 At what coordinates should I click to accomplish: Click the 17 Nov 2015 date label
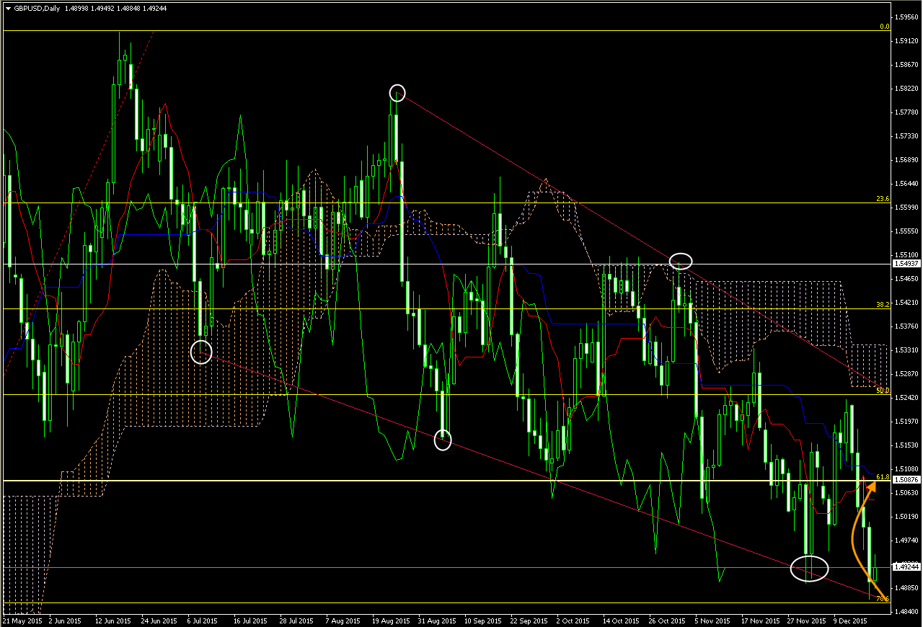pos(759,620)
